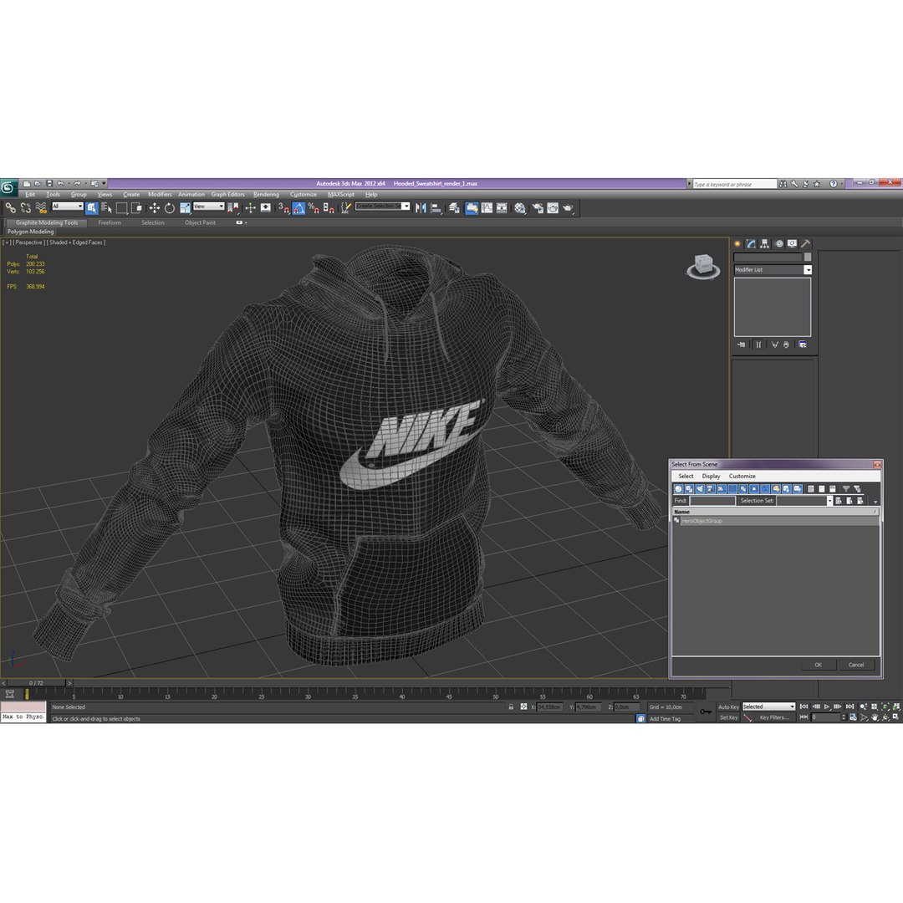
Task: Open Key Filters dialog
Action: pos(774,717)
